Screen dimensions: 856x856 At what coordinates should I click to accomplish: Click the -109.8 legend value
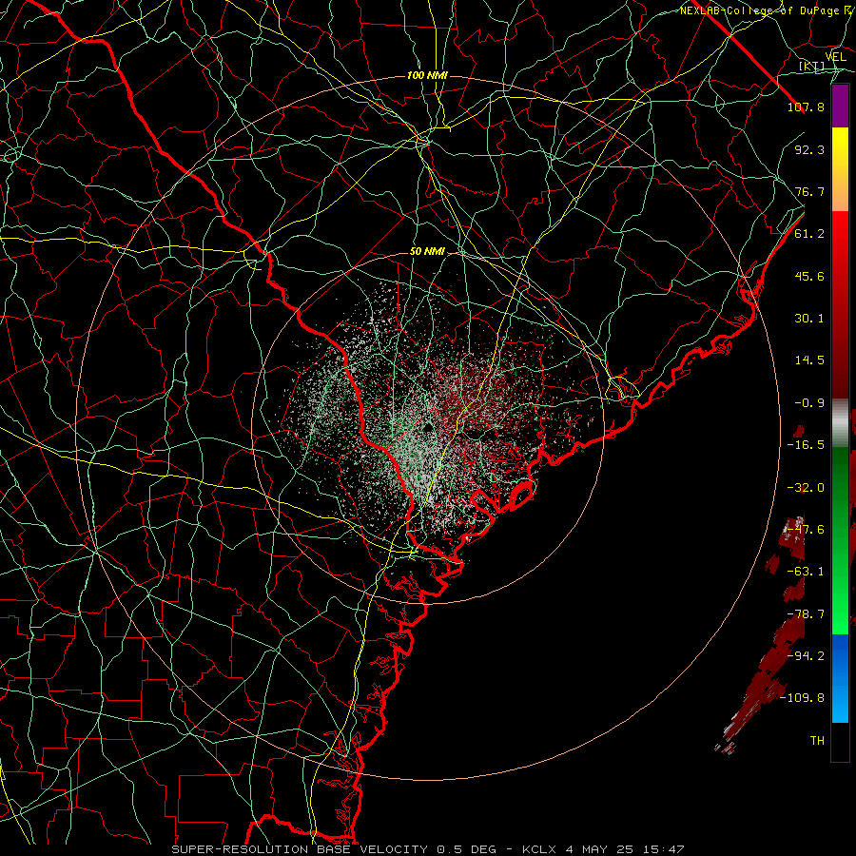tap(803, 698)
